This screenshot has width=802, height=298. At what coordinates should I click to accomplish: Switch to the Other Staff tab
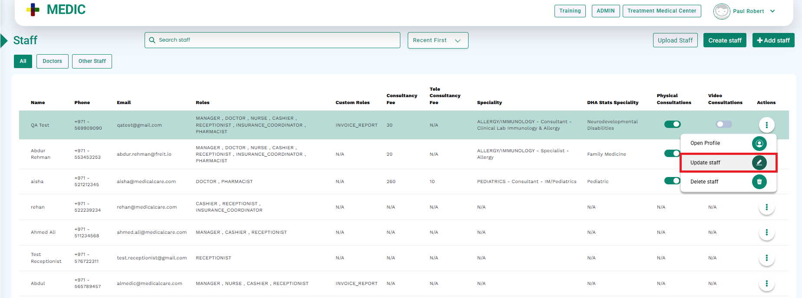(92, 61)
